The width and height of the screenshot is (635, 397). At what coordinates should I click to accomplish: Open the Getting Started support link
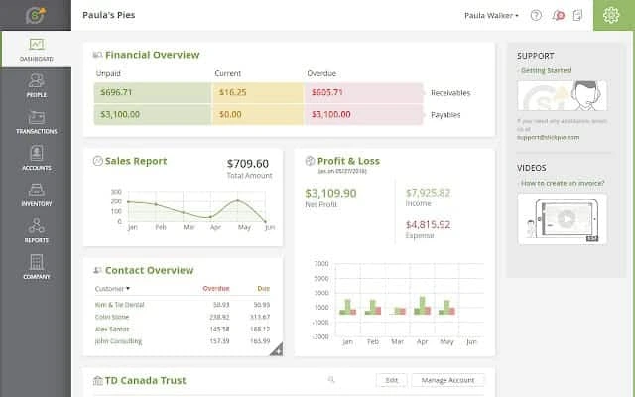point(545,70)
